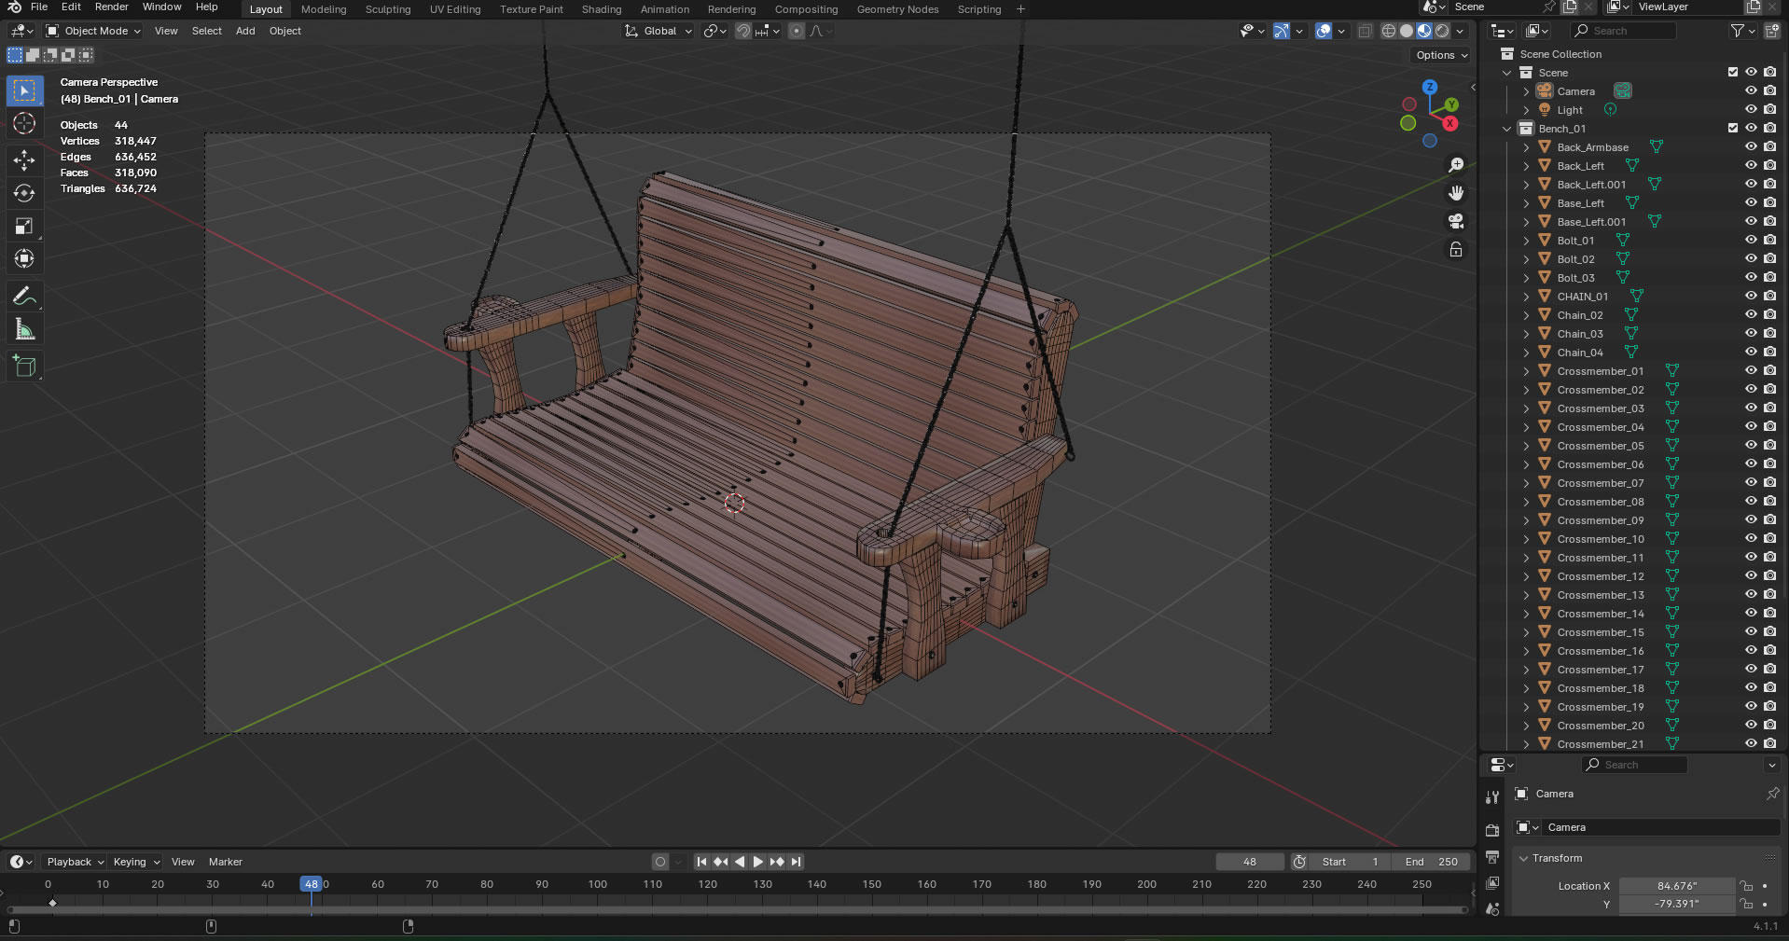Jump to the last frame
This screenshot has height=941, width=1789.
pos(796,862)
